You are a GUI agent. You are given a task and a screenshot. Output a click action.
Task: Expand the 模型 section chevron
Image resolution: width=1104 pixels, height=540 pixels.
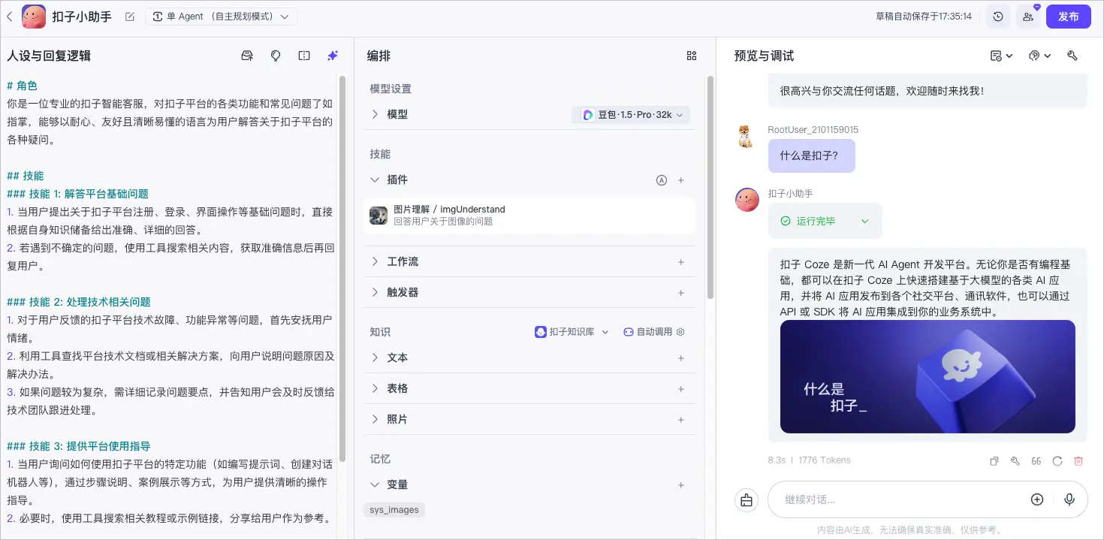(375, 114)
